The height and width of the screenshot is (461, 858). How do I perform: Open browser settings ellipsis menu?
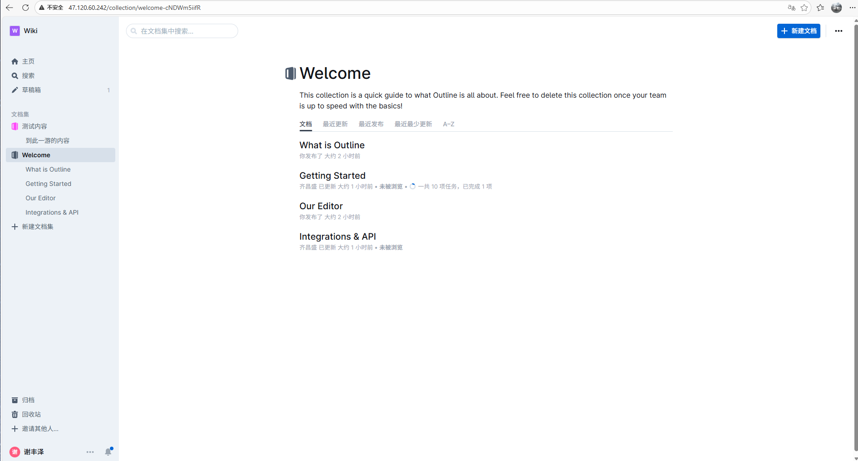(852, 8)
